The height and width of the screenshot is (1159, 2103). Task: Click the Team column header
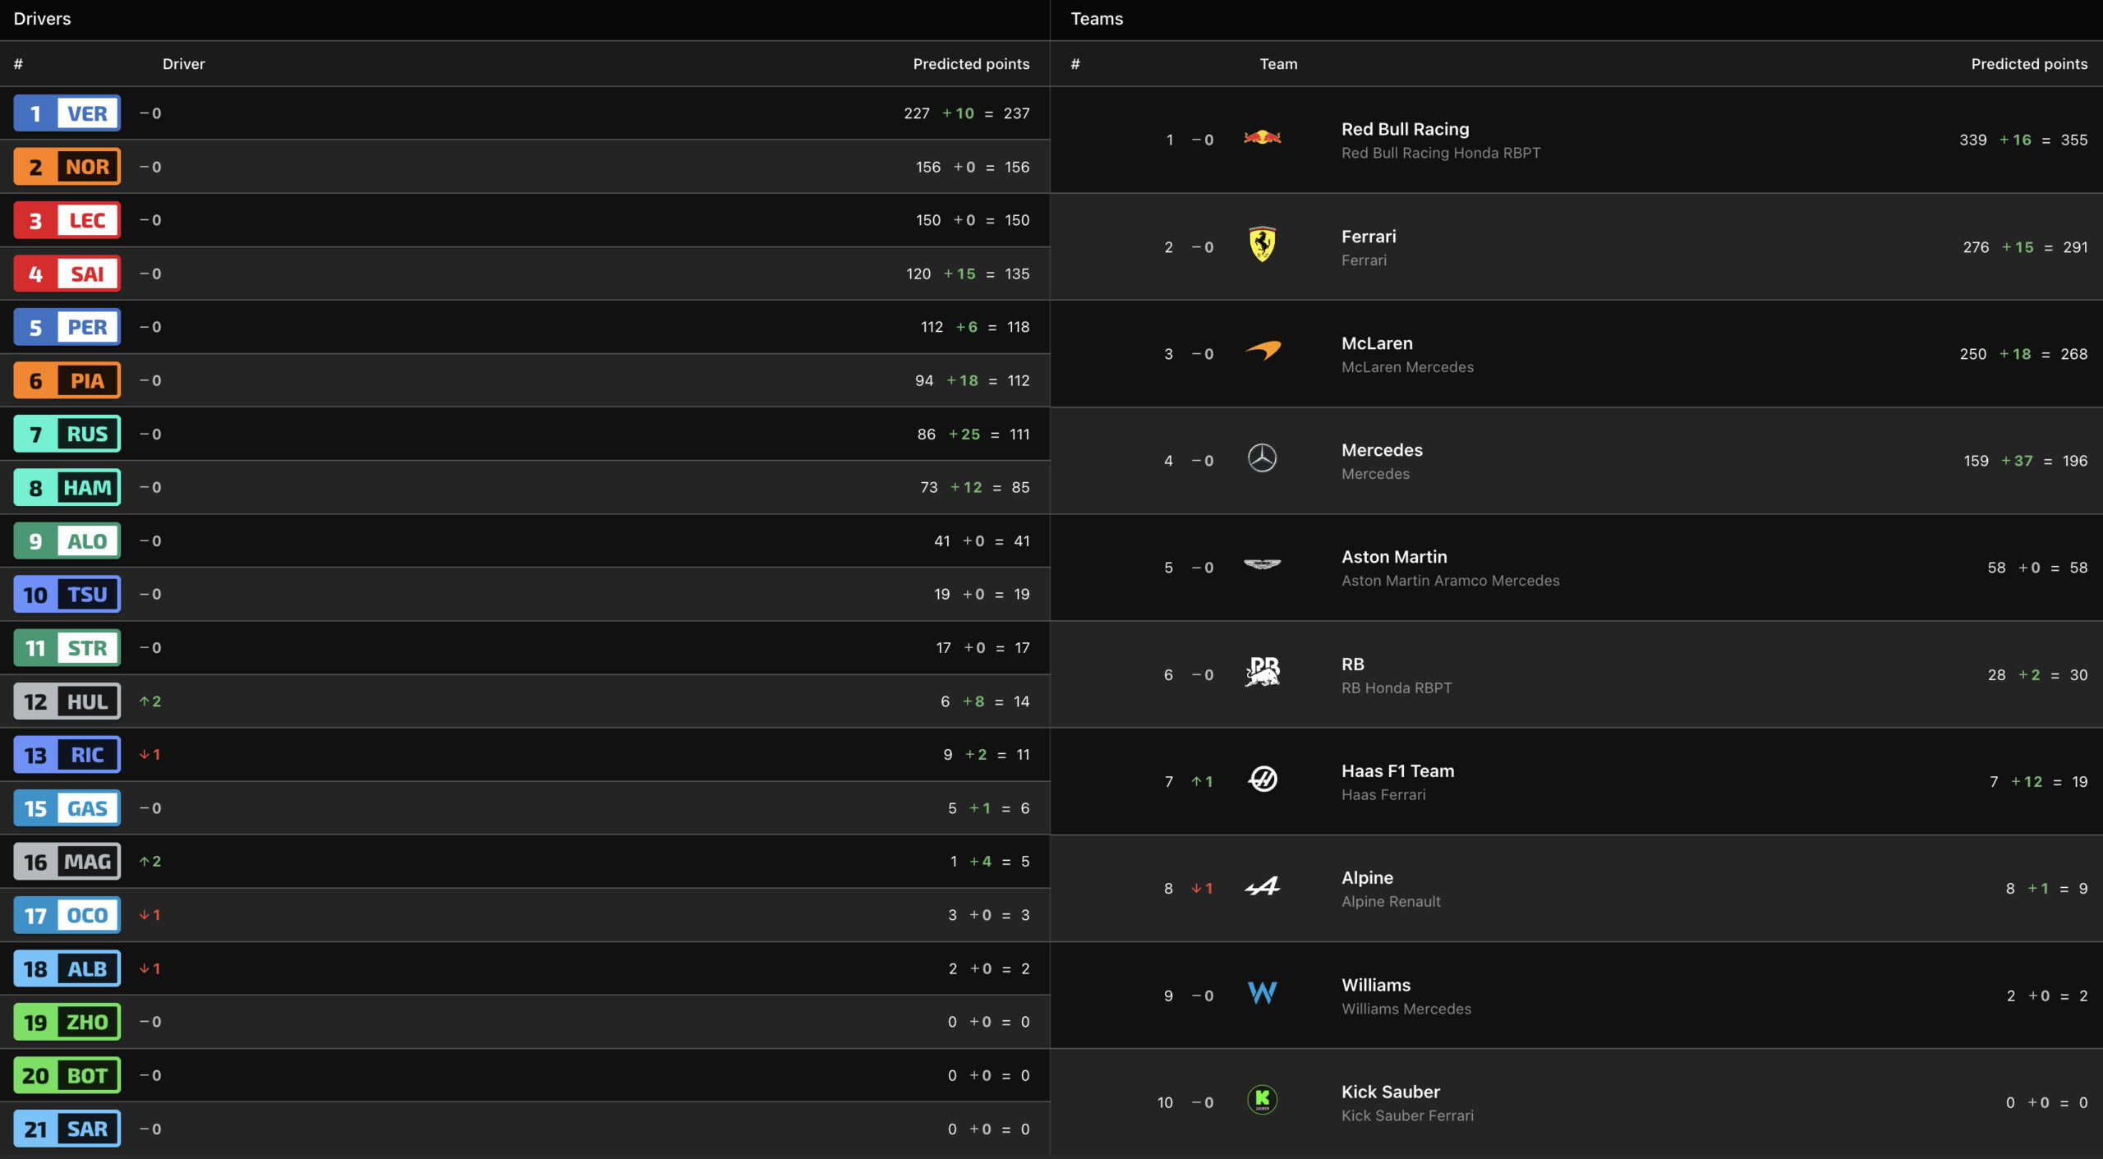point(1278,64)
